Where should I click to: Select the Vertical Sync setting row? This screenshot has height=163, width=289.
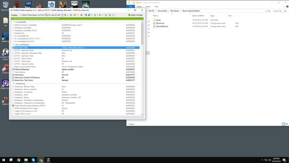(x=75, y=75)
